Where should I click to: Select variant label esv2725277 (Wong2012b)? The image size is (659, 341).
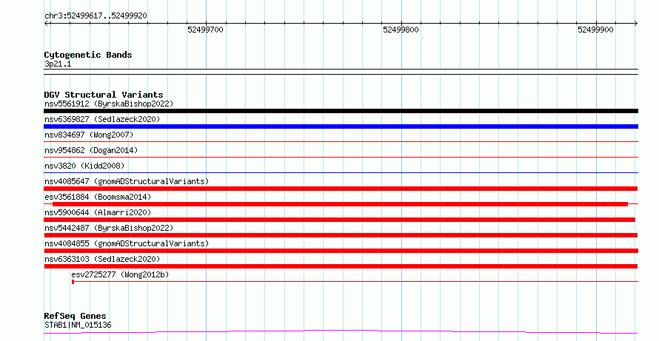pos(120,274)
